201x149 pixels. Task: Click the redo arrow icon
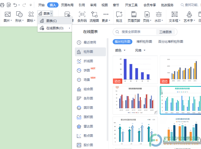pyautogui.click(x=24, y=5)
